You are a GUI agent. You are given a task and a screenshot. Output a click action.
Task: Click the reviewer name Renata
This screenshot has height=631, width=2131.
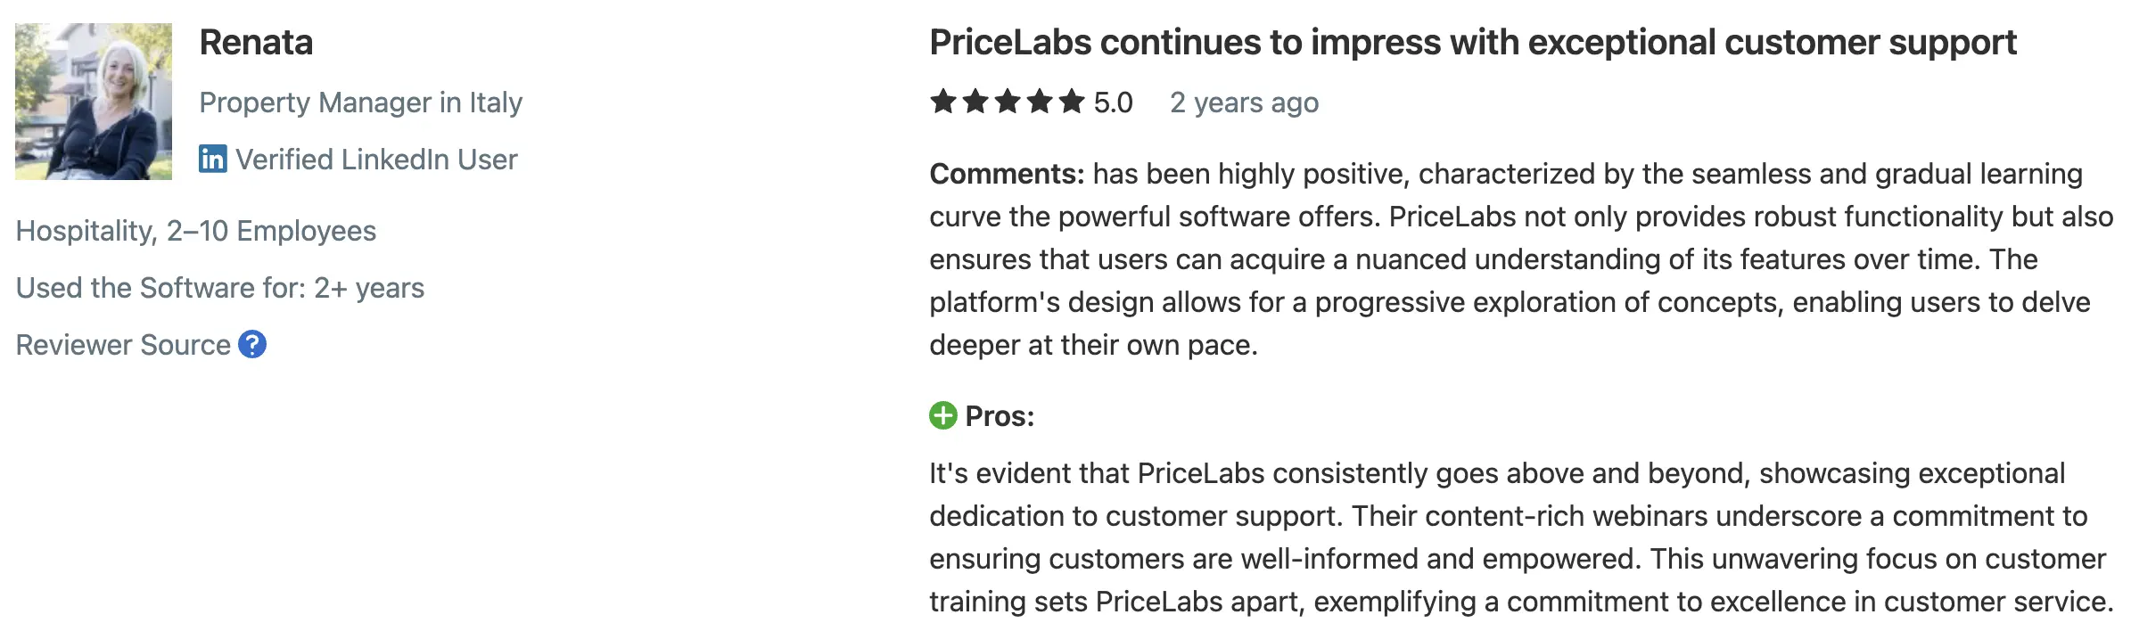tap(256, 43)
